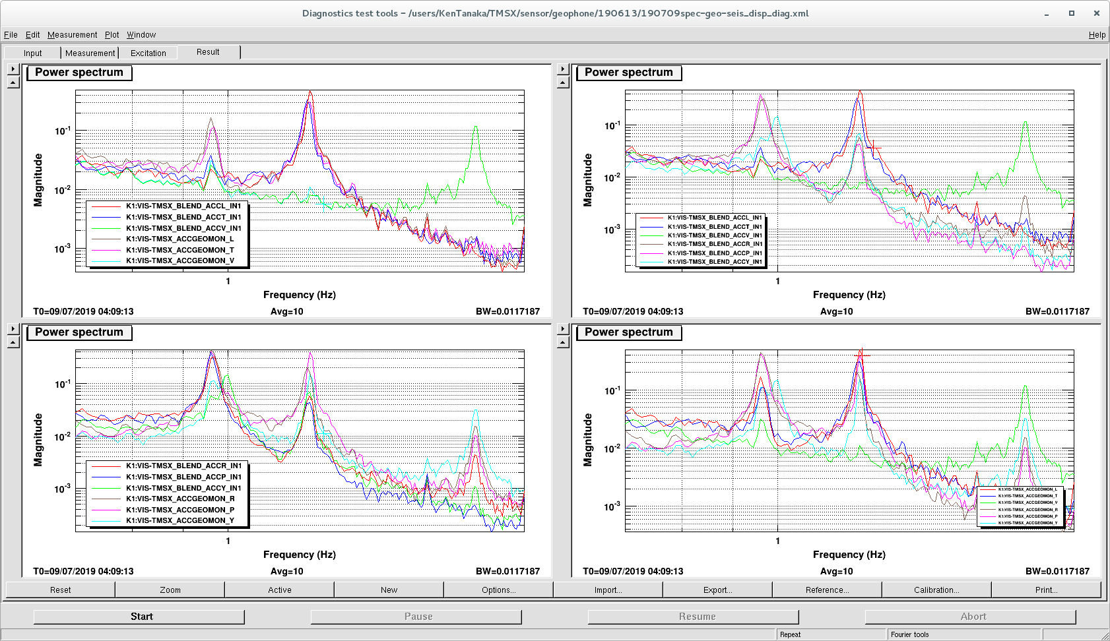Screen dimensions: 1110x641
Task: Open the Reference... dialog
Action: (x=828, y=590)
